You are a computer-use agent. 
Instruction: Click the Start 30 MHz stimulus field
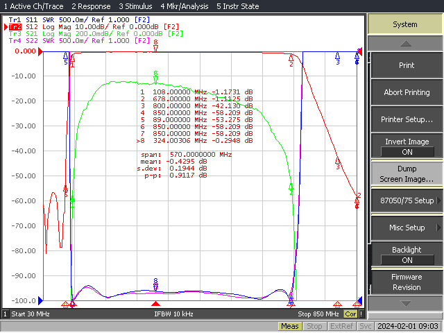(x=31, y=314)
